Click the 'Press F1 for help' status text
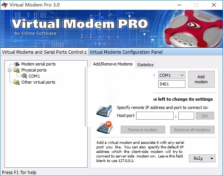Image resolution: width=223 pixels, height=176 pixels. click(19, 173)
